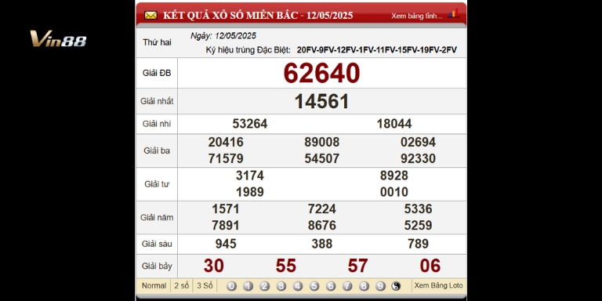This screenshot has width=602, height=301.
Task: Click sixth prize number 945
Action: coord(226,244)
